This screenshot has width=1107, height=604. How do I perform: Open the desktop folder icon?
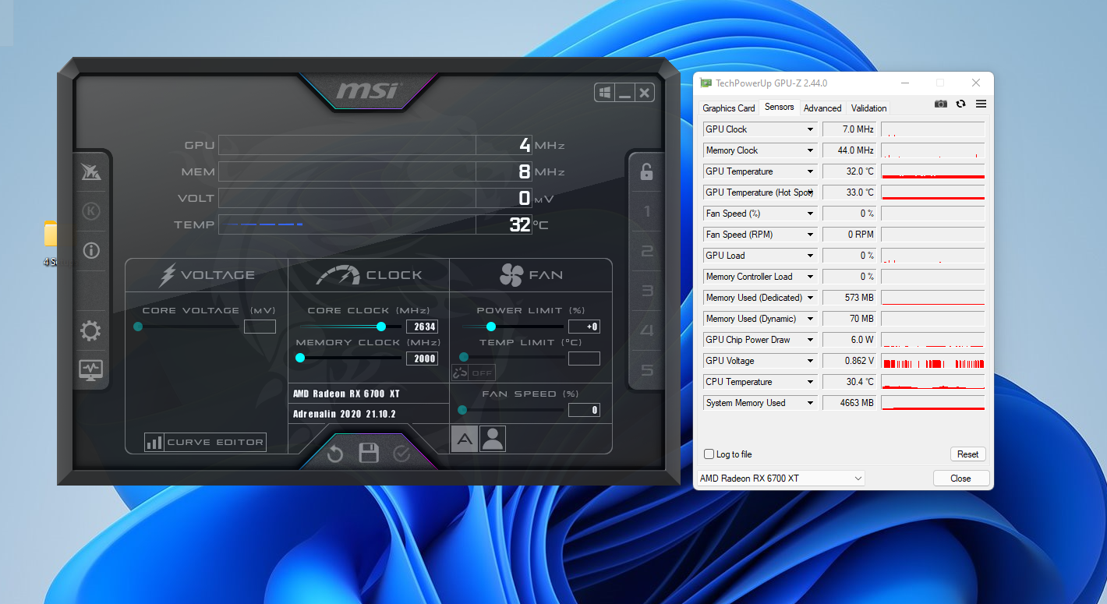point(51,234)
